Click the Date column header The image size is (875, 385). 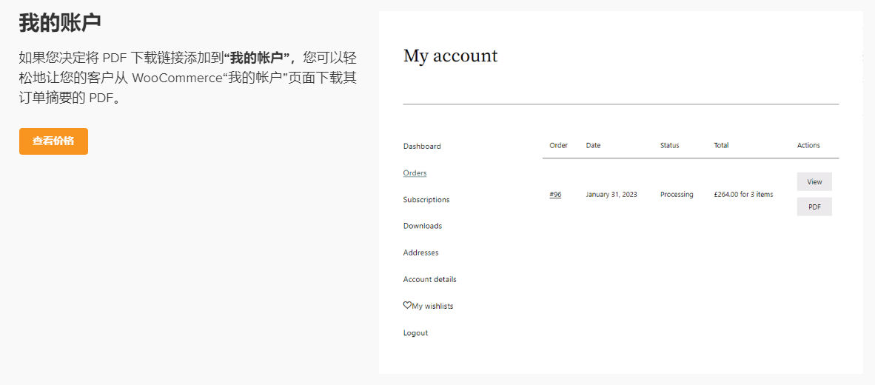tap(593, 146)
